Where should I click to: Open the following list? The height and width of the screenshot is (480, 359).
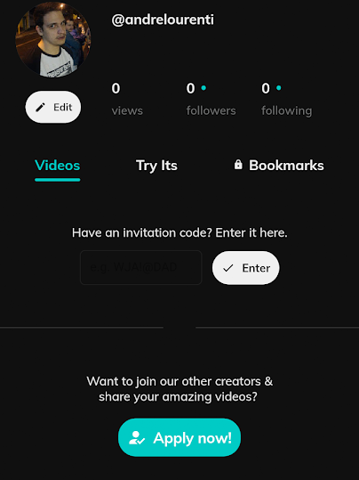286,100
